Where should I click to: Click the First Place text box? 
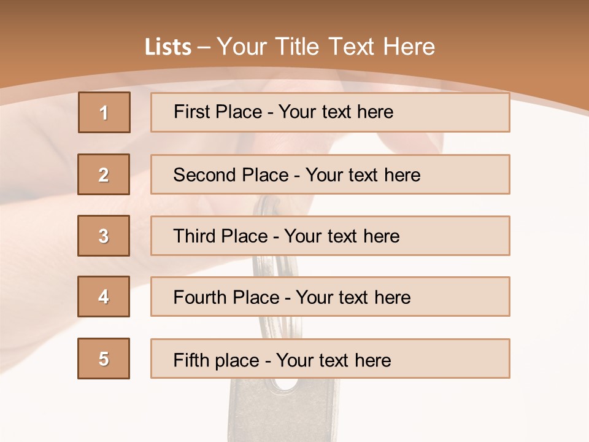click(330, 112)
